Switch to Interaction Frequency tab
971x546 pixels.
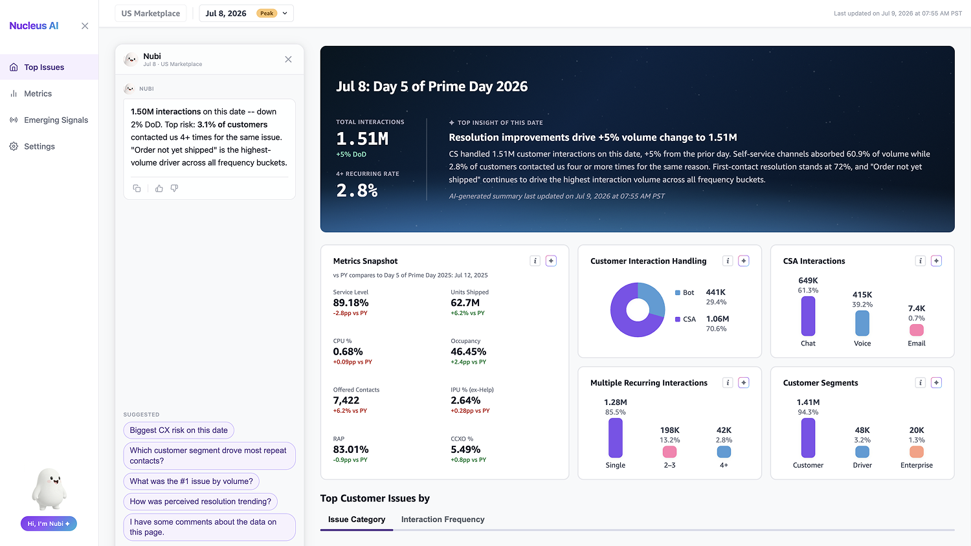point(443,519)
